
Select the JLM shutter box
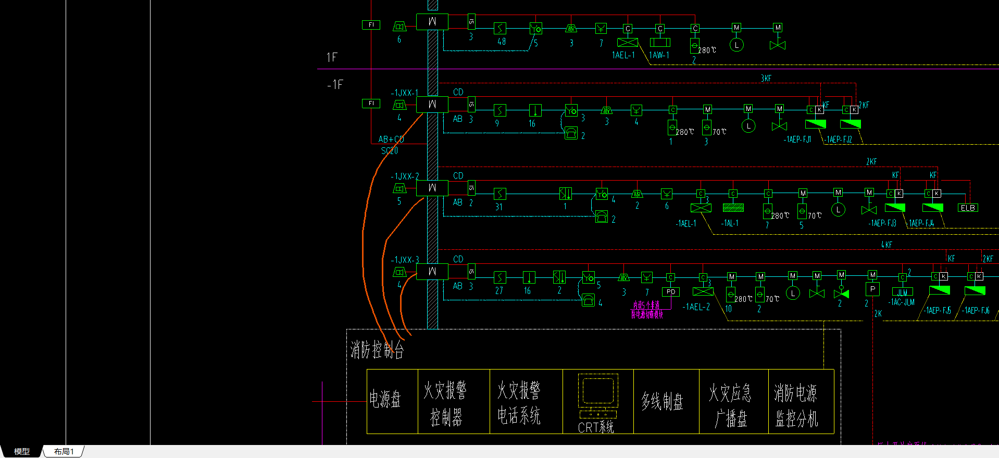tap(902, 292)
